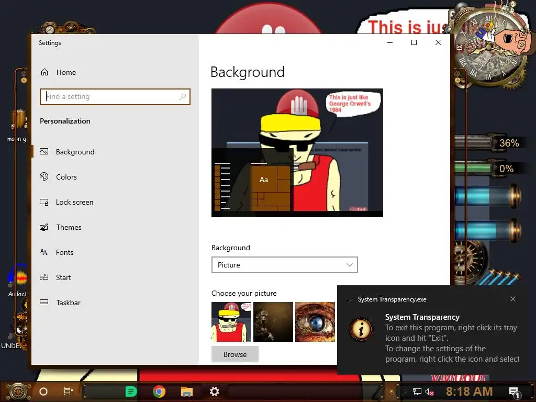Open the Audacity desktop shortcut
536x402 pixels.
point(17,281)
